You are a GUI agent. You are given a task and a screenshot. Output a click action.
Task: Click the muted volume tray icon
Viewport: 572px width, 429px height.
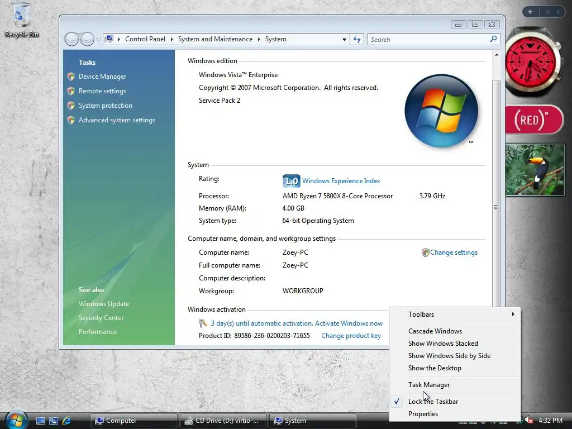[x=528, y=421]
